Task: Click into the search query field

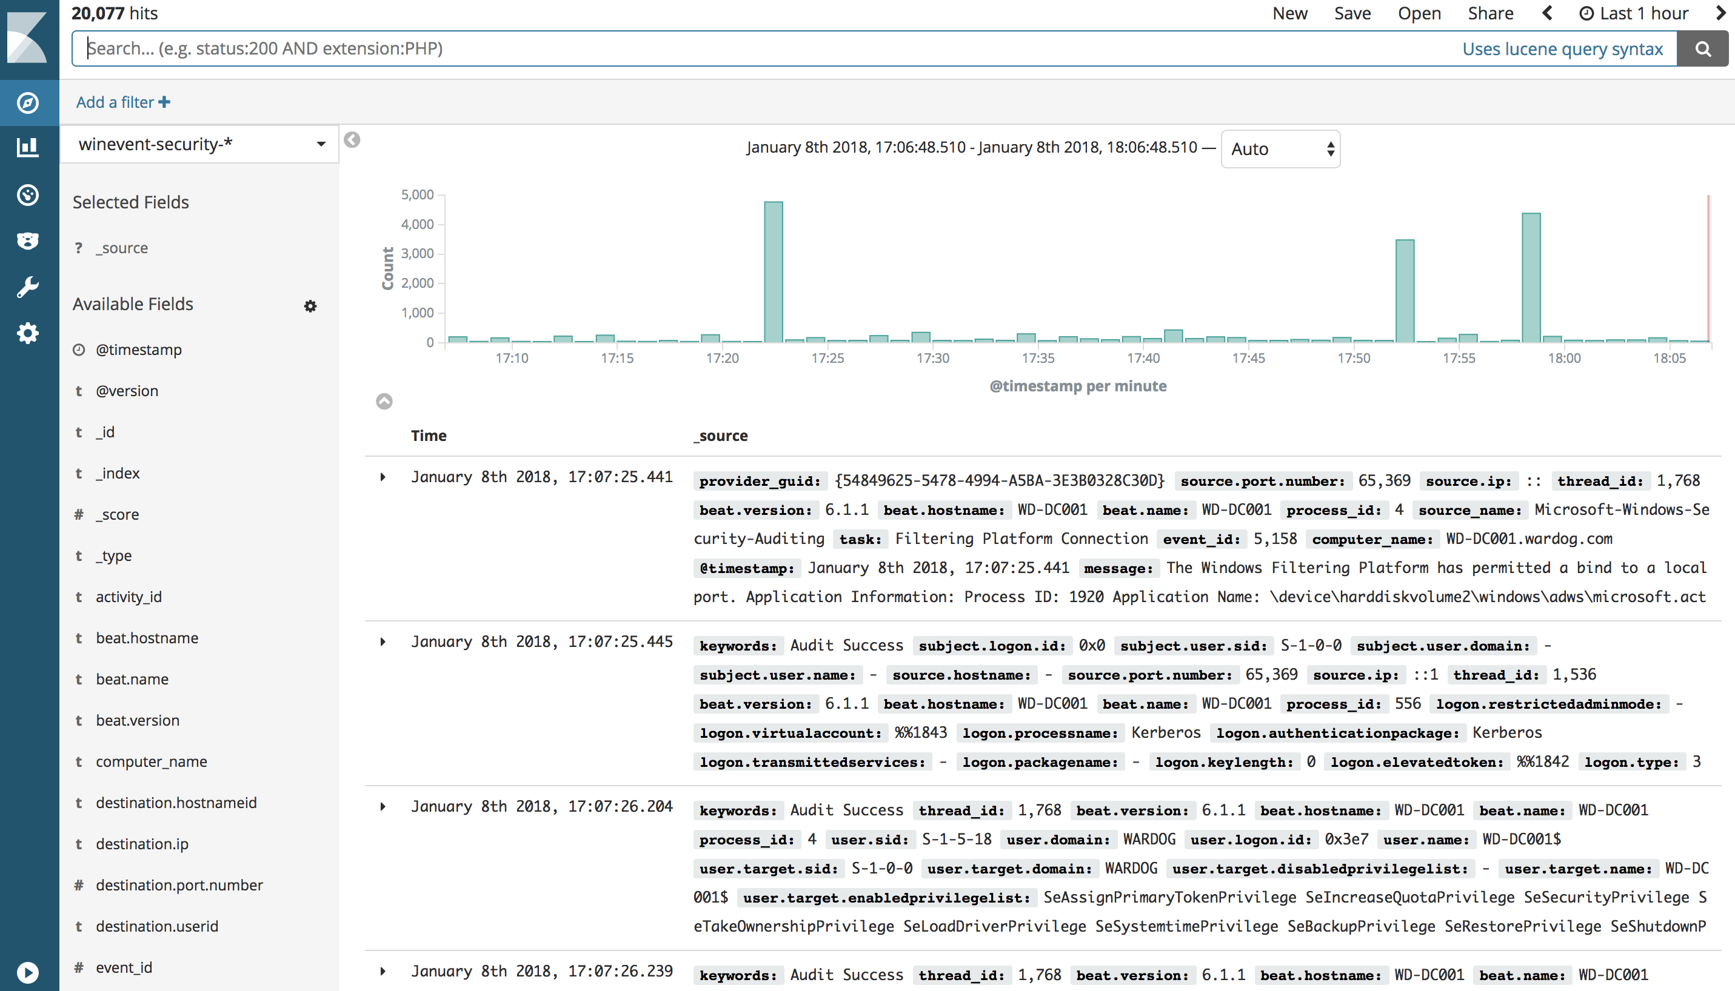Action: click(749, 48)
